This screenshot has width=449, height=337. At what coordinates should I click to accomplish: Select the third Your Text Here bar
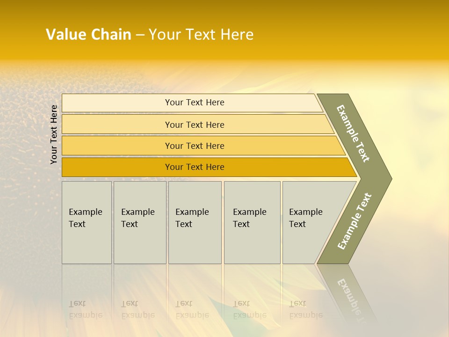[194, 146]
